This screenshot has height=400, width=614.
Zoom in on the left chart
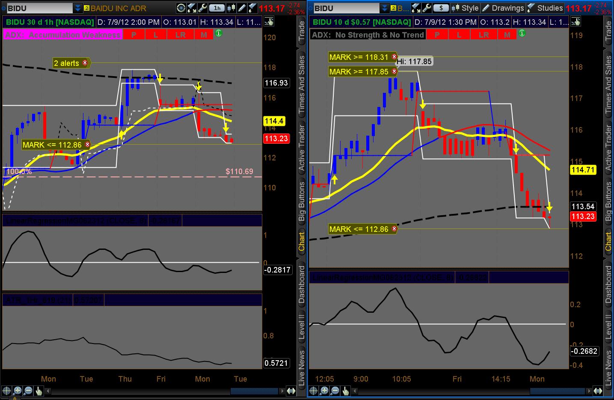(x=18, y=391)
